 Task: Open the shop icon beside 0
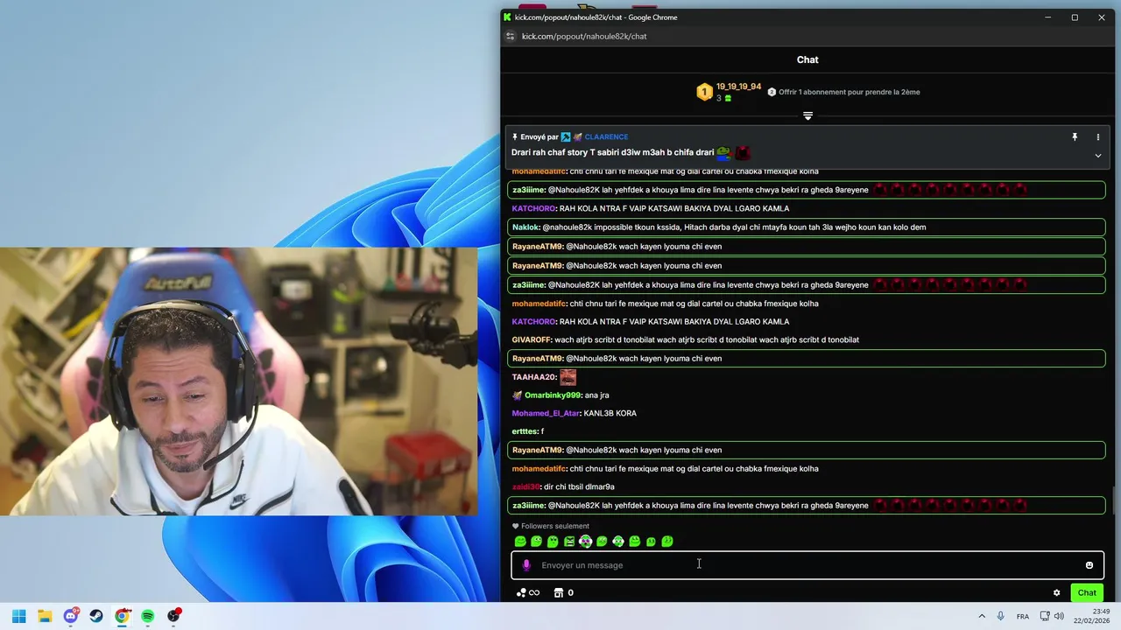[559, 592]
